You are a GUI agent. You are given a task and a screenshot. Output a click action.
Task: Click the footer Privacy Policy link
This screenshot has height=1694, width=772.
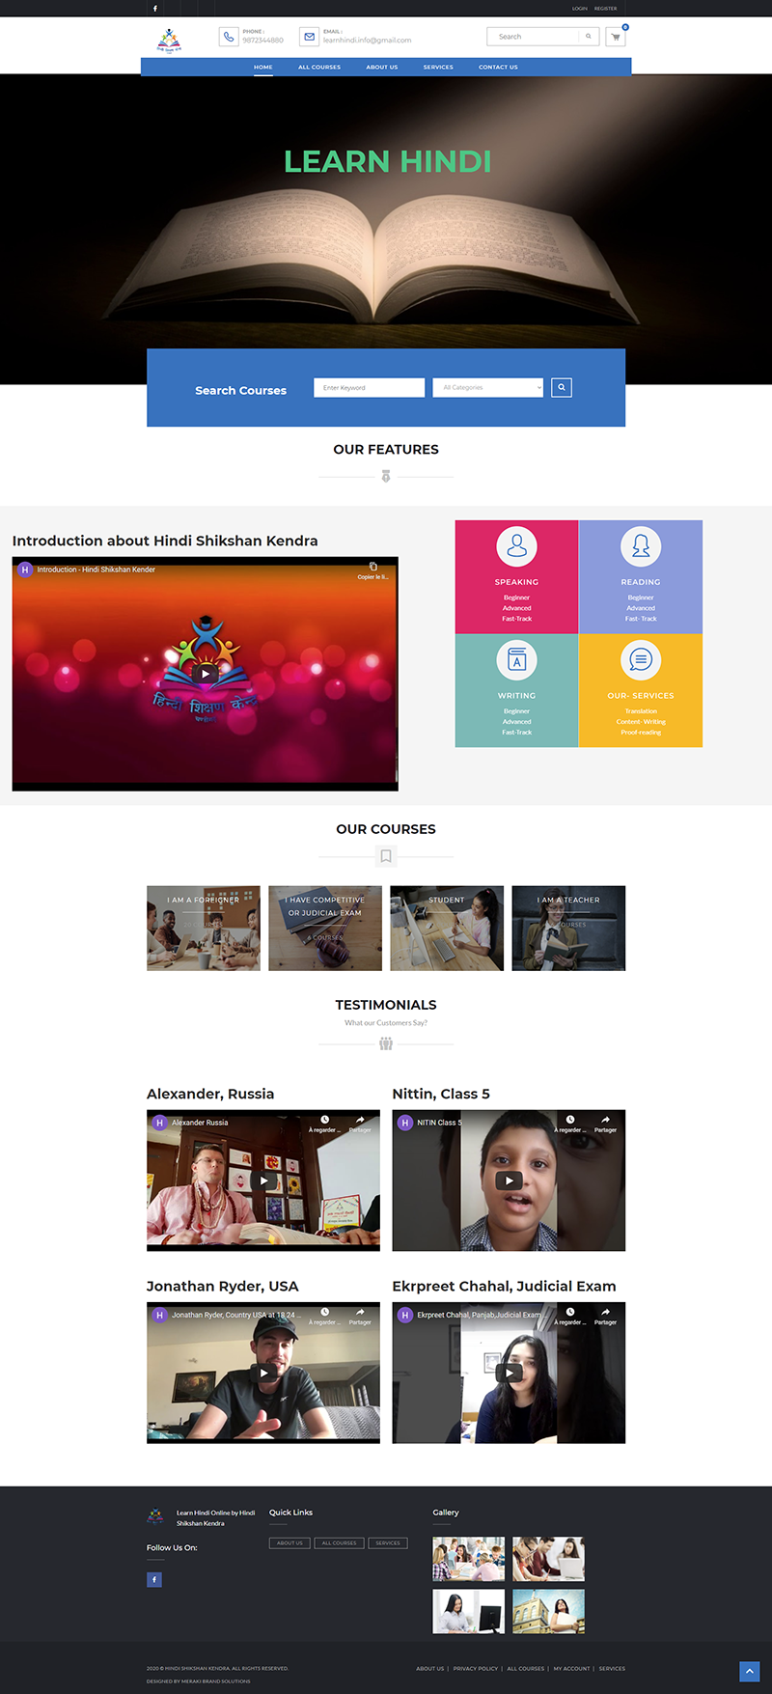(x=476, y=1668)
